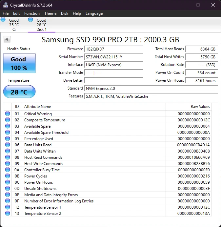
Task: Click status orb of Power Cycles row
Action: (x=8, y=176)
